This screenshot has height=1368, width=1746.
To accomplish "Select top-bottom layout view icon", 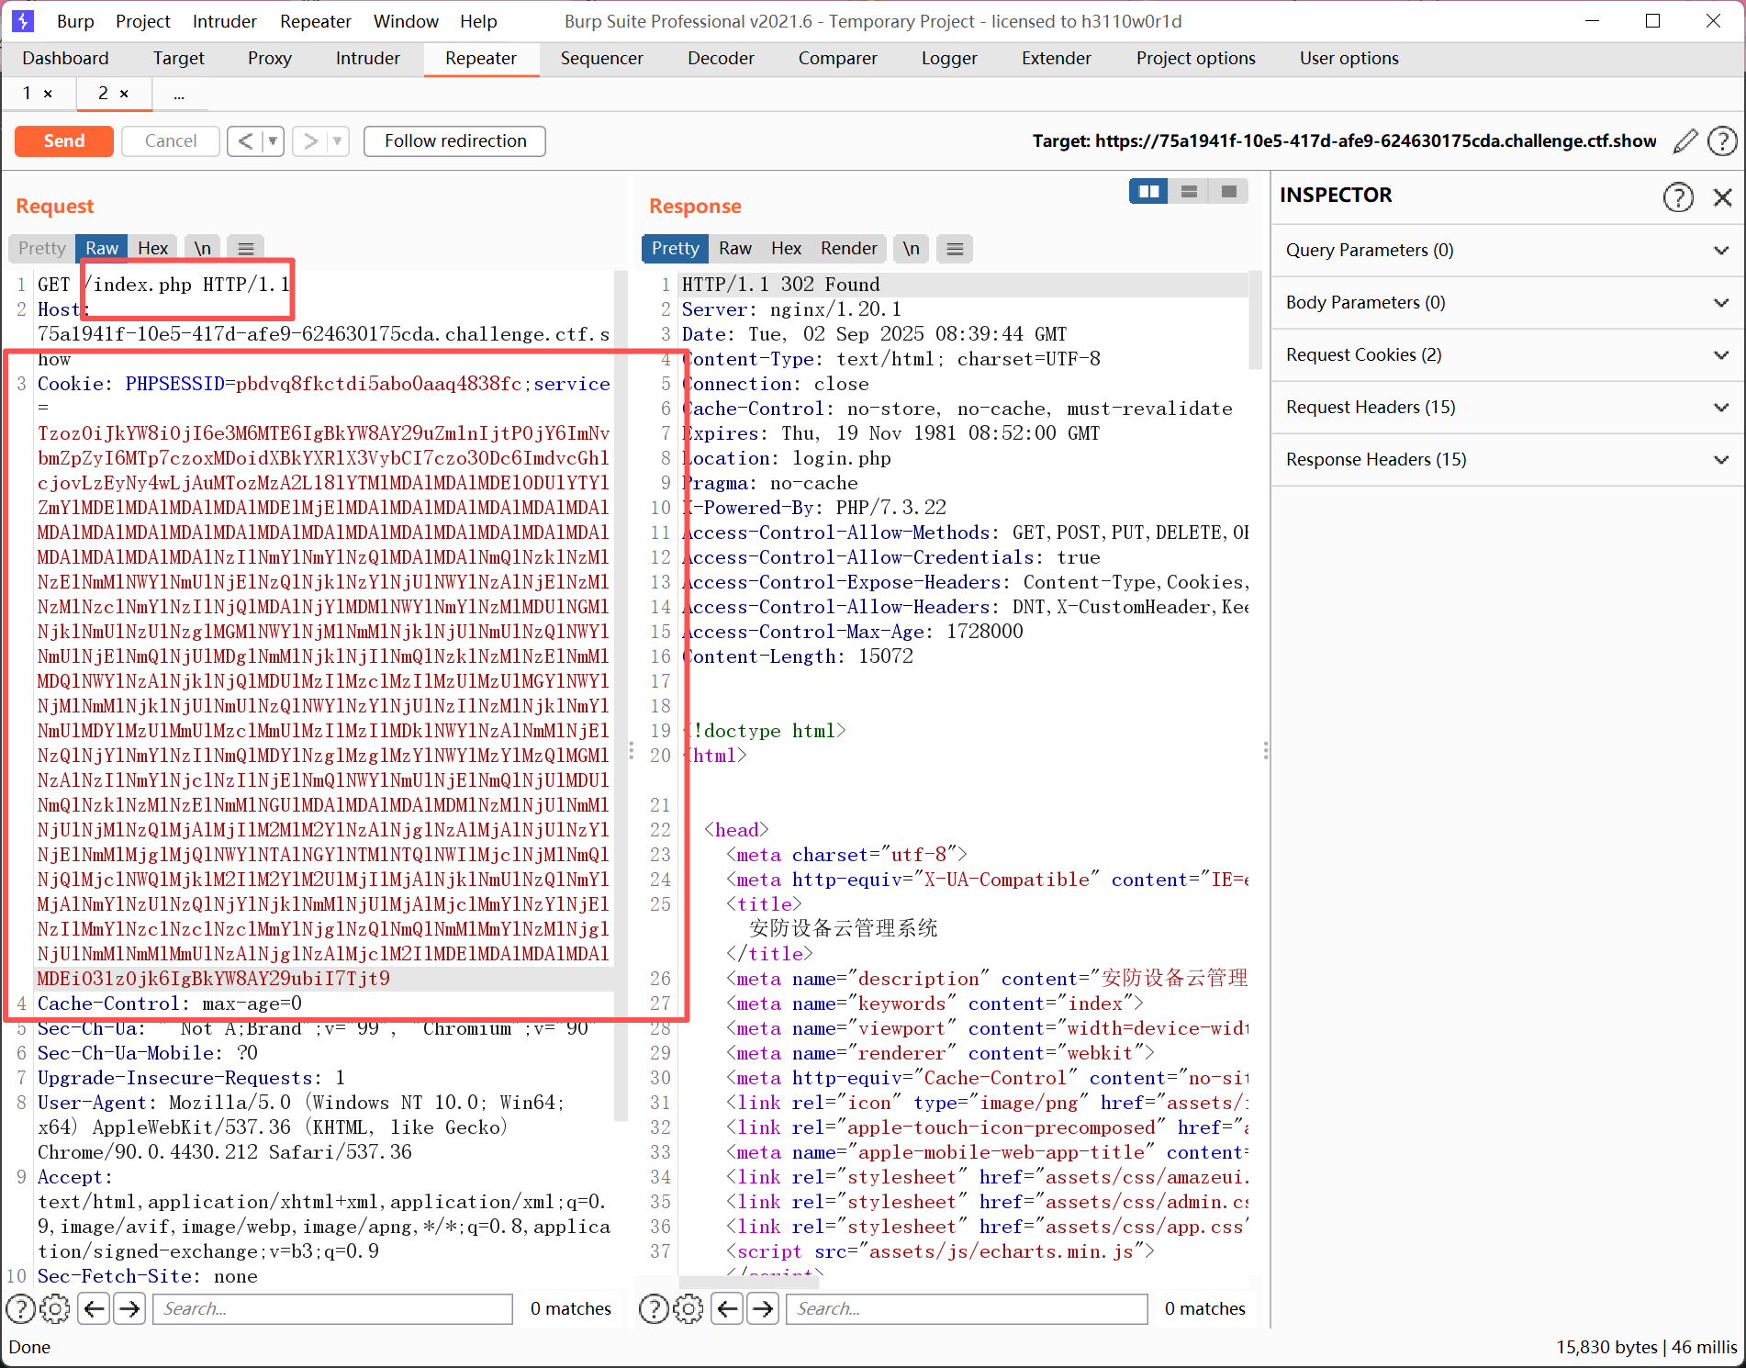I will (1189, 191).
